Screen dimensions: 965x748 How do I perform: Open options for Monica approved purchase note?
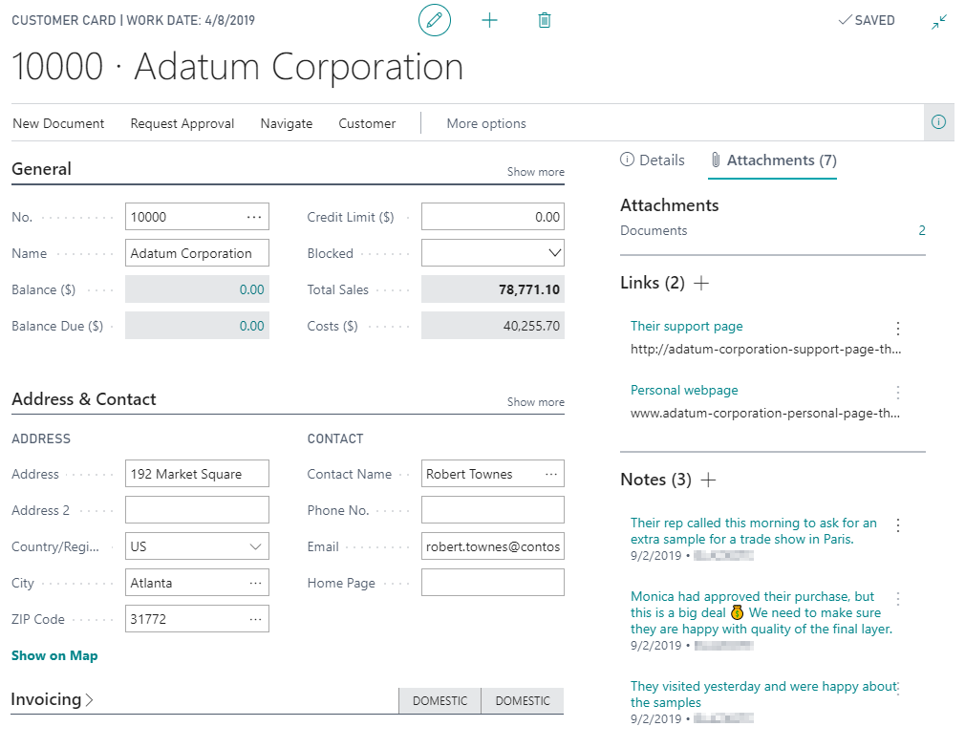click(x=898, y=599)
